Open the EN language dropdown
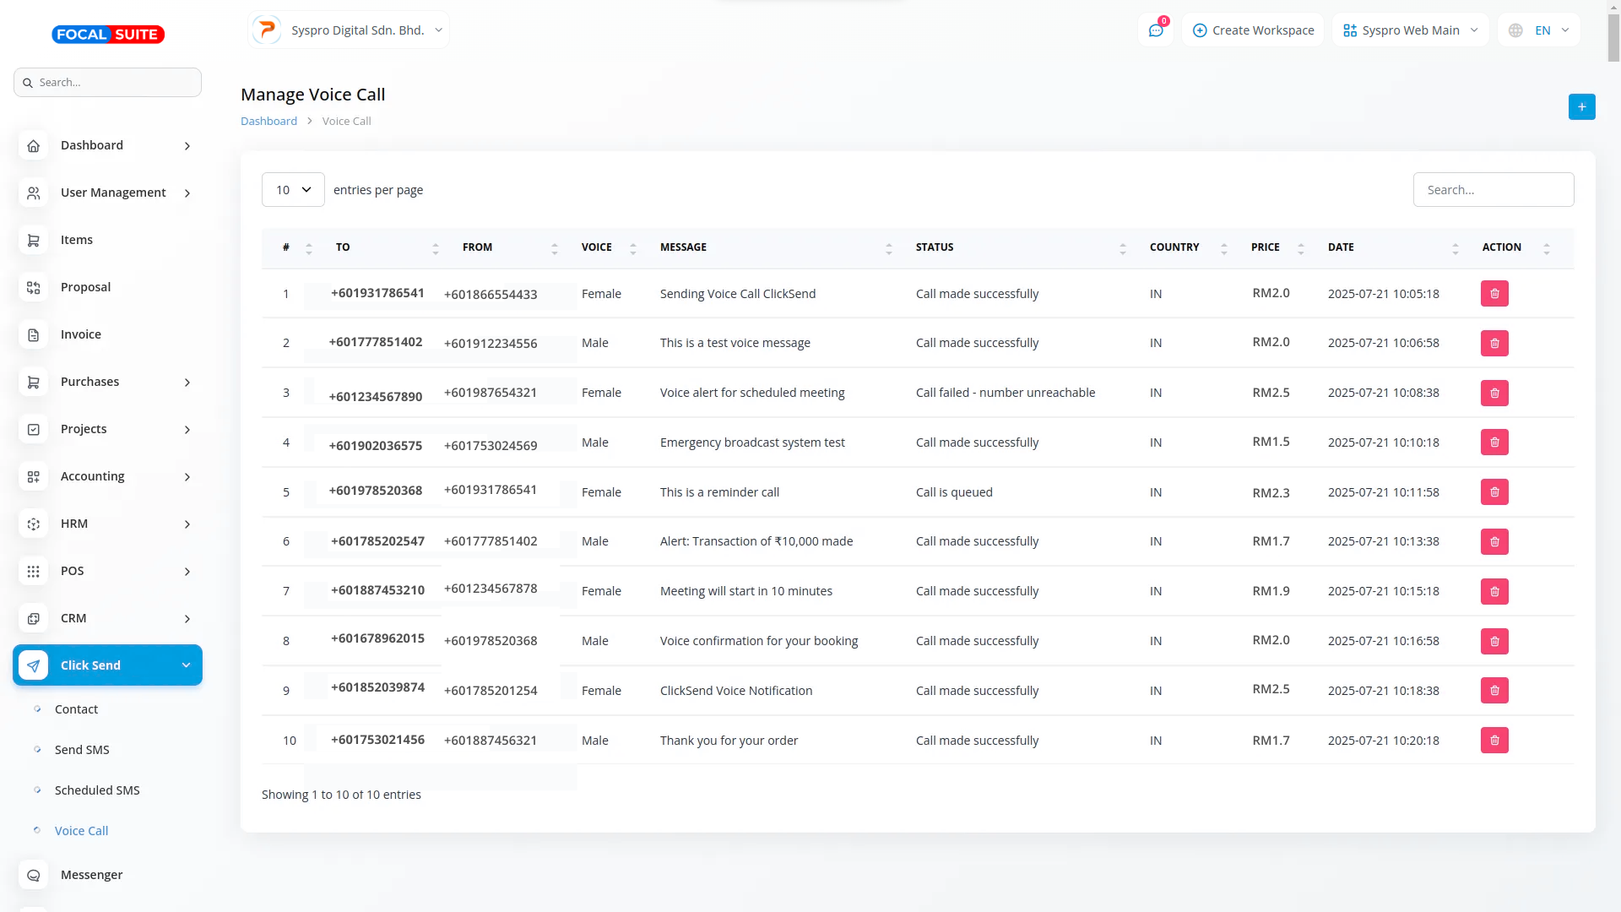The image size is (1621, 912). click(1542, 30)
